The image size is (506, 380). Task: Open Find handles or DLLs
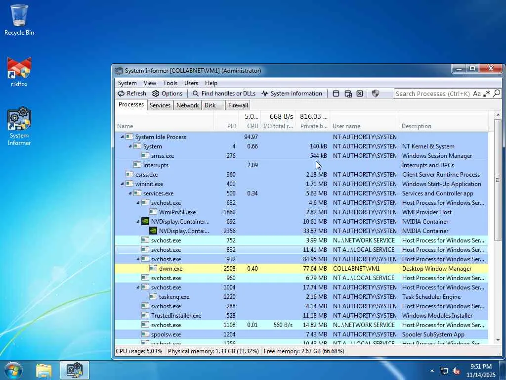[x=224, y=94]
